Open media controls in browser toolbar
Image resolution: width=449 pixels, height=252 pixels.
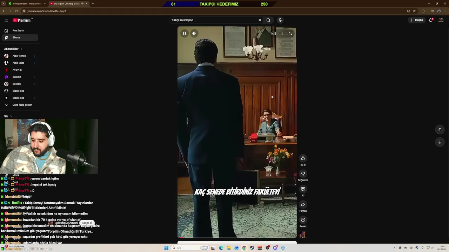click(x=432, y=11)
